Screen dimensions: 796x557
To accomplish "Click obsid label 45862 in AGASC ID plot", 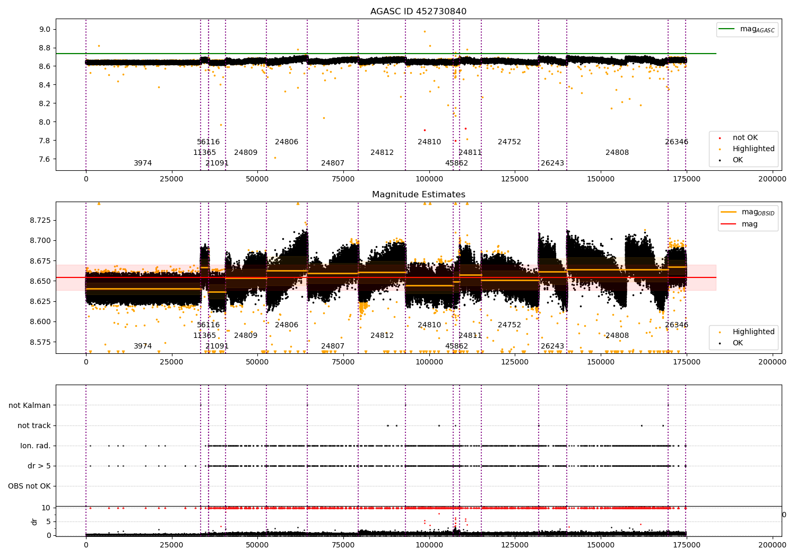I will pos(456,163).
